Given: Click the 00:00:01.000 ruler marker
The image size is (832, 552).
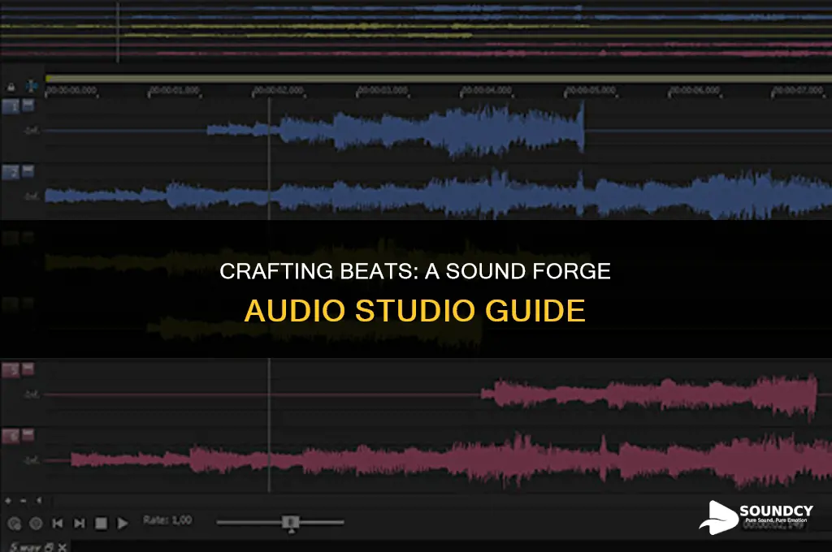Looking at the screenshot, I should tap(174, 90).
